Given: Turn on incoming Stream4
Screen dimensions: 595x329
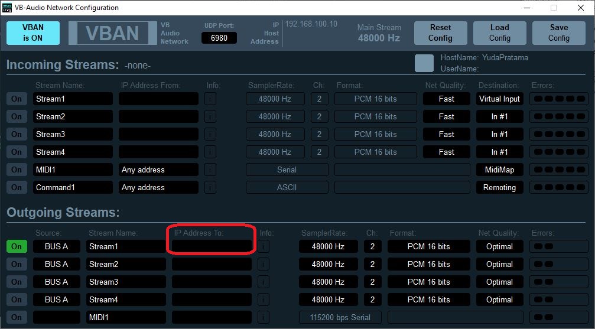Looking at the screenshot, I should (17, 152).
